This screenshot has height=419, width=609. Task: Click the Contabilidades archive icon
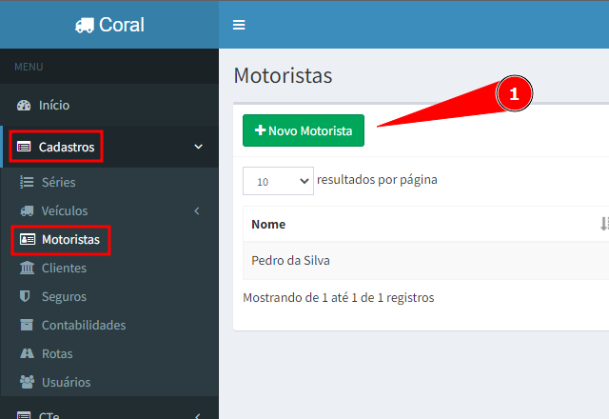pyautogui.click(x=27, y=326)
